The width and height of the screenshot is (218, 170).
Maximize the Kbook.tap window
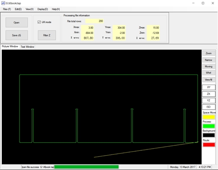point(203,3)
